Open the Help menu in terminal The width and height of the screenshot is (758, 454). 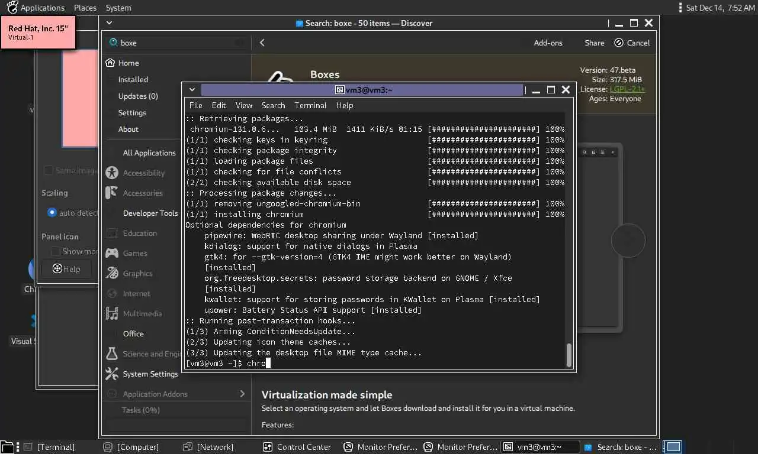344,105
